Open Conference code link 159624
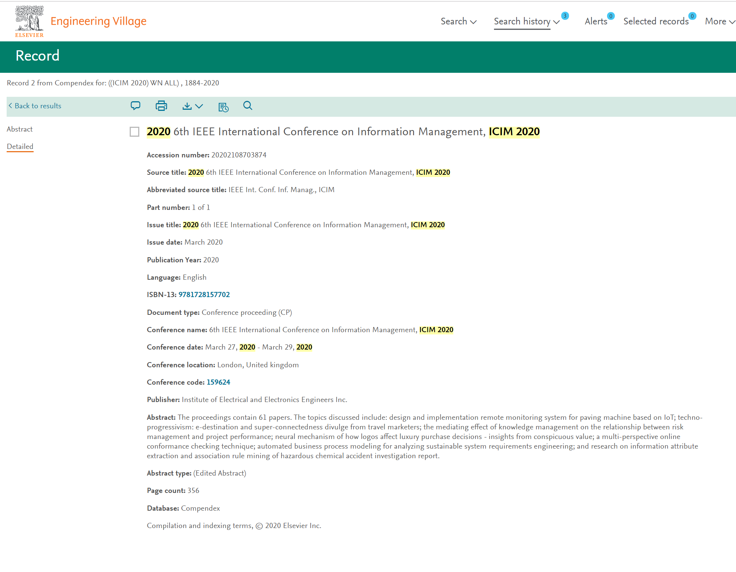Image resolution: width=736 pixels, height=572 pixels. (218, 382)
